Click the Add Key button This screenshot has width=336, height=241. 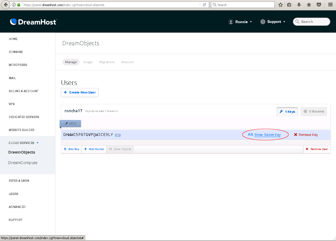(71, 149)
